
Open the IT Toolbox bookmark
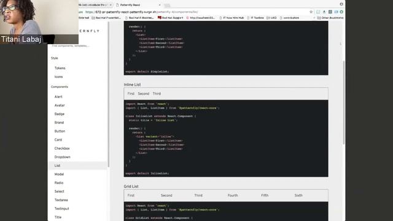(255, 18)
